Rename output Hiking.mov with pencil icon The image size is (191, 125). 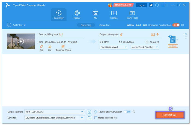click(x=121, y=34)
